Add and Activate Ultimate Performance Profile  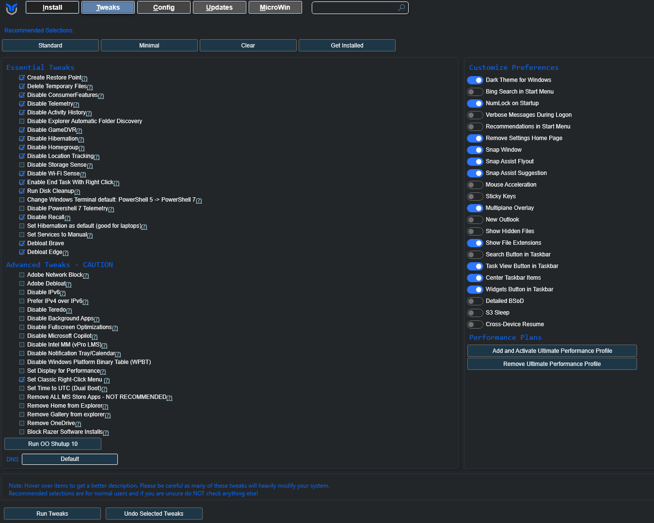pos(552,351)
